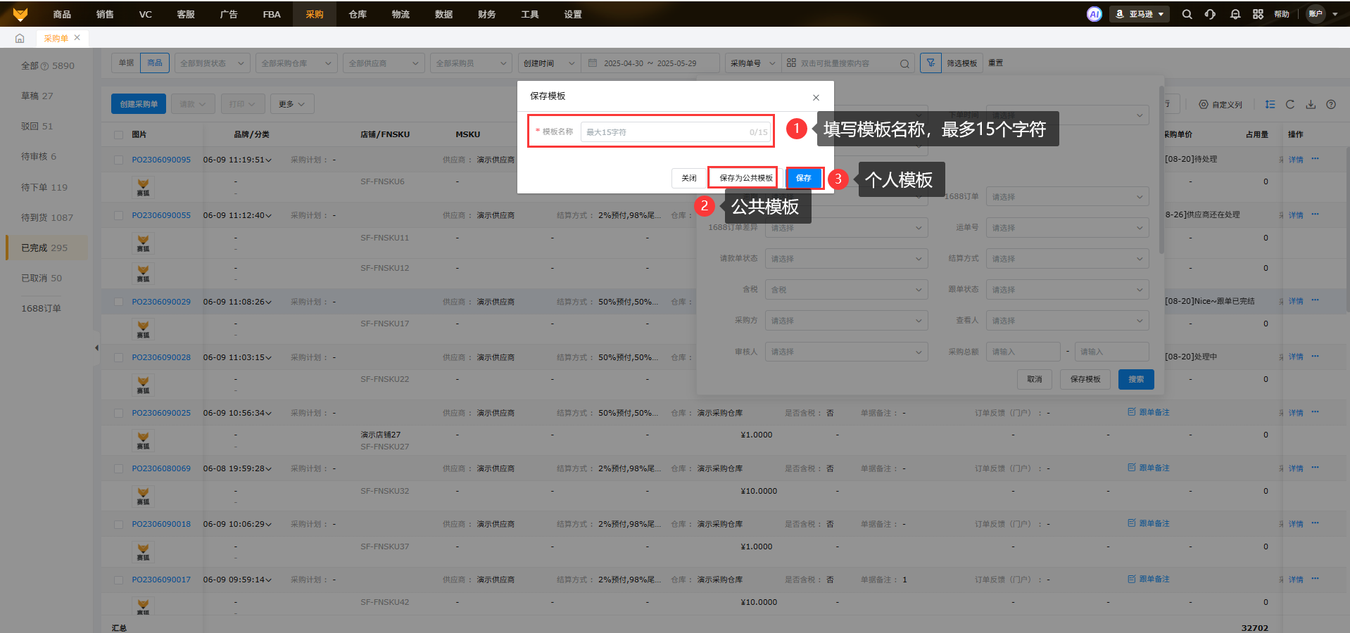This screenshot has width=1350, height=633.
Task: Toggle the select-all checkbox in table header
Action: 118,134
